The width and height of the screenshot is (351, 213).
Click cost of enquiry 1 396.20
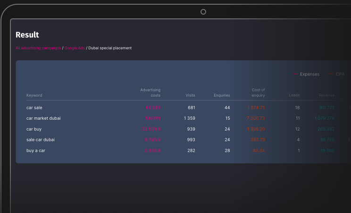[256, 129]
